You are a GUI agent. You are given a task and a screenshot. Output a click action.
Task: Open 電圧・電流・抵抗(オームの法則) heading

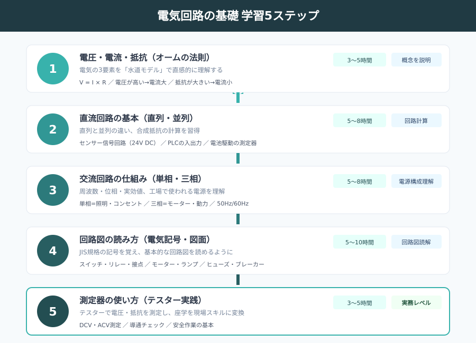[146, 58]
